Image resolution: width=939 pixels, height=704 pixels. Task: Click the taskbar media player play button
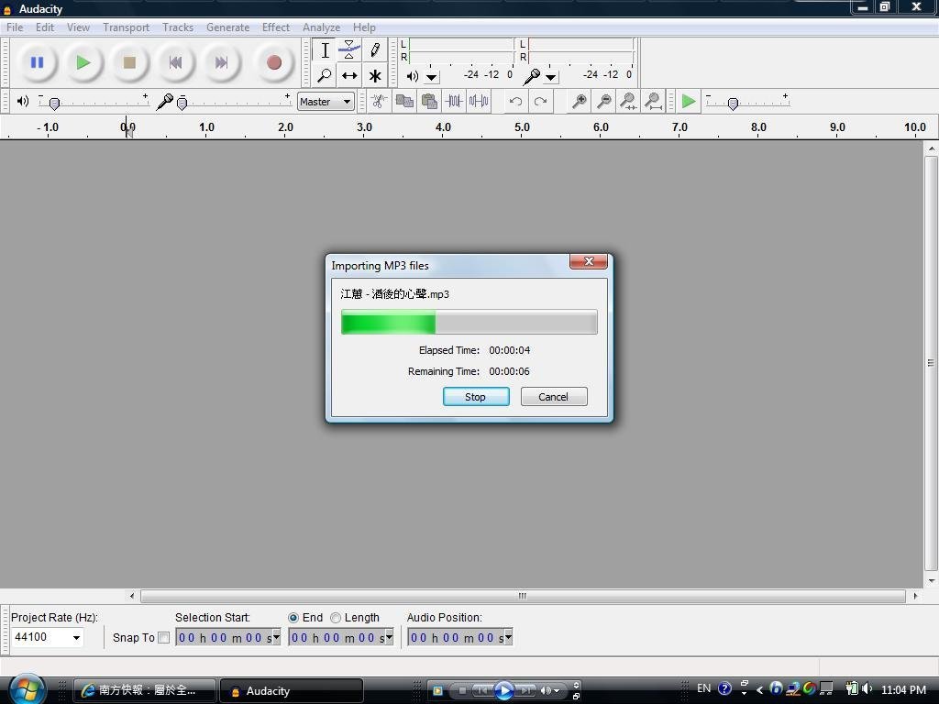[x=504, y=691]
